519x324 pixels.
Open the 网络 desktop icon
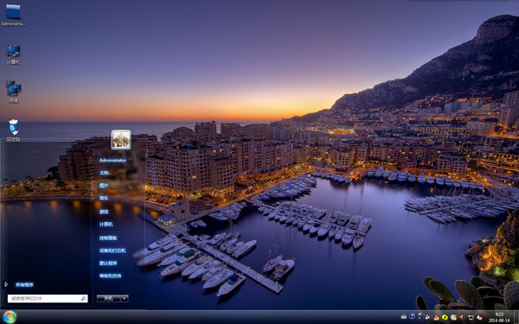pos(13,92)
